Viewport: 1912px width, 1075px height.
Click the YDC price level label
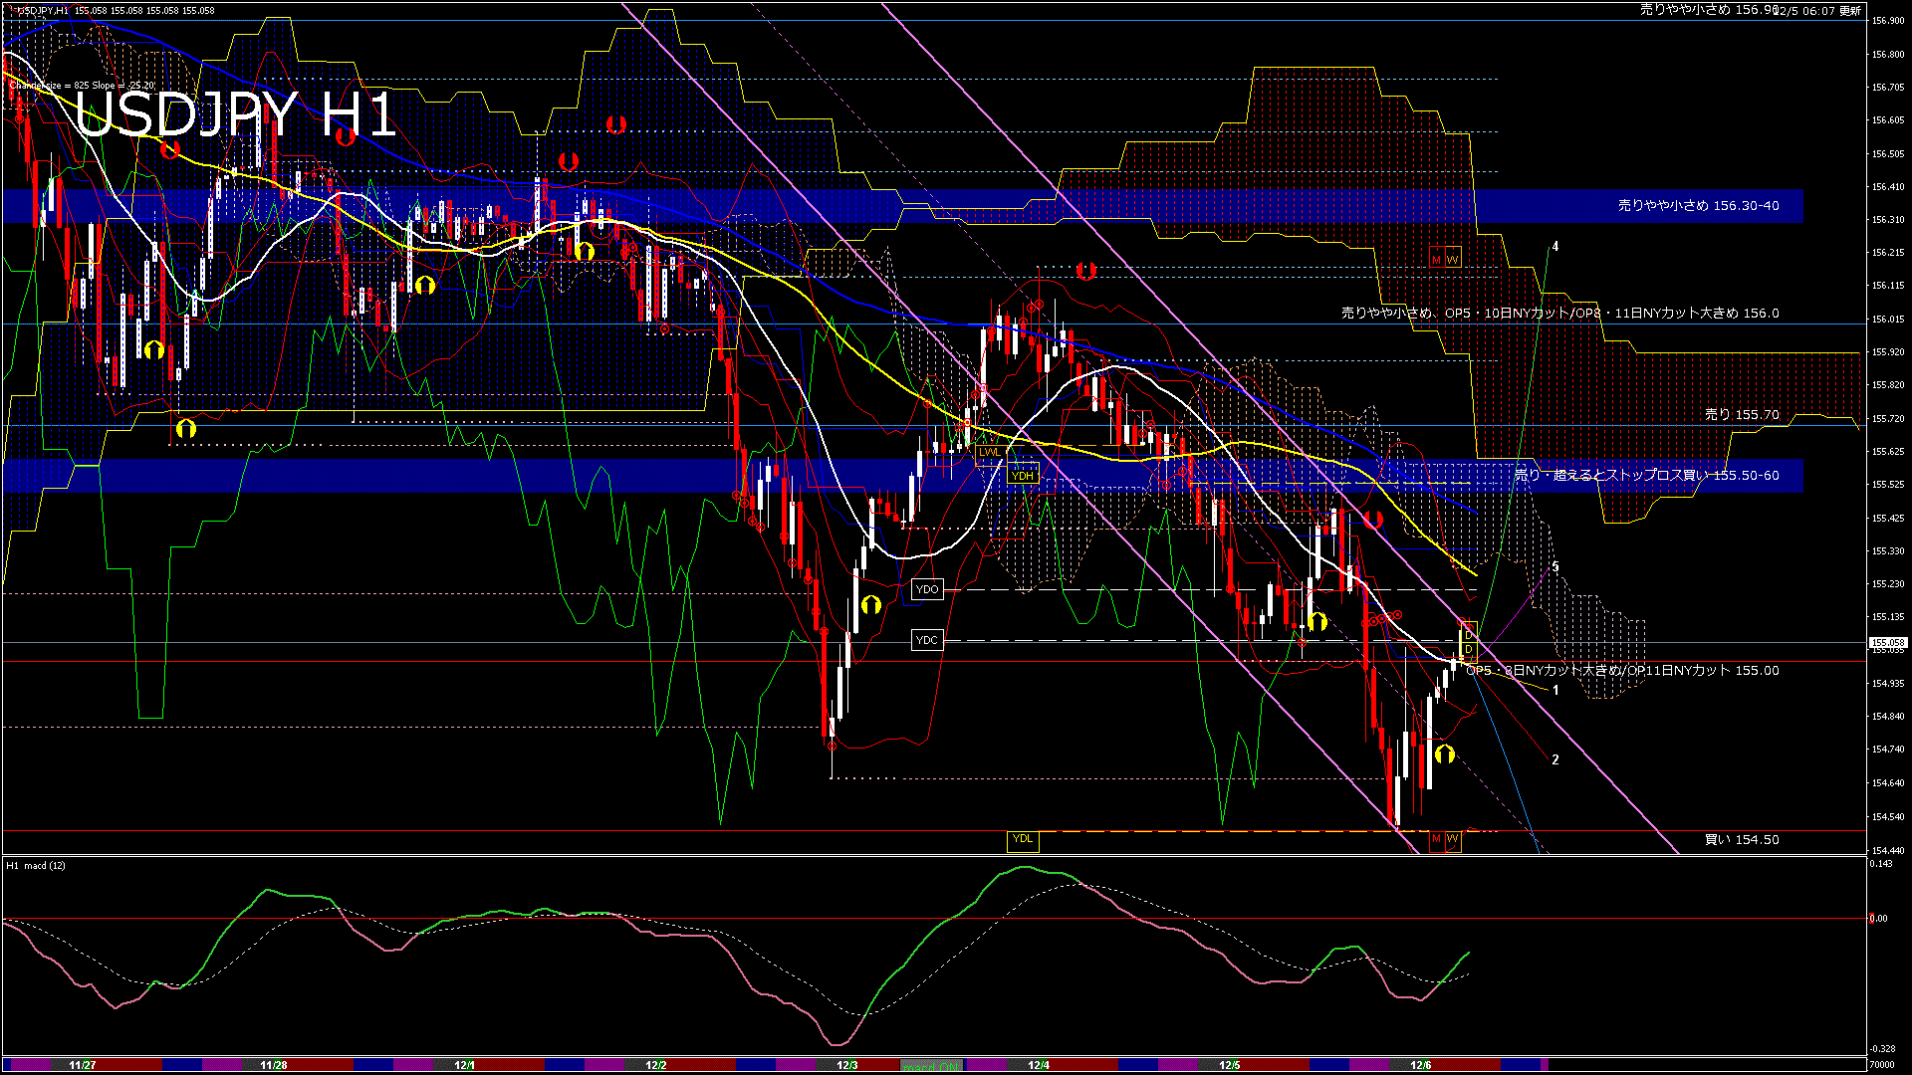coord(927,640)
